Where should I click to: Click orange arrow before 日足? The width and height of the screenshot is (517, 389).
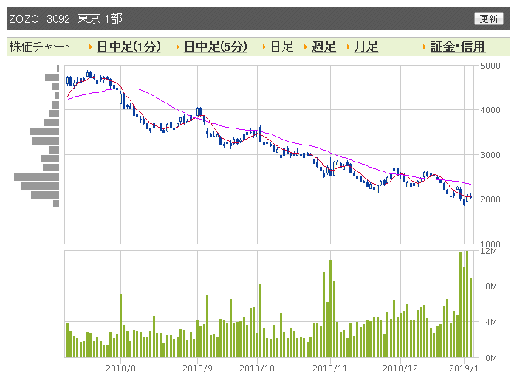tap(264, 47)
